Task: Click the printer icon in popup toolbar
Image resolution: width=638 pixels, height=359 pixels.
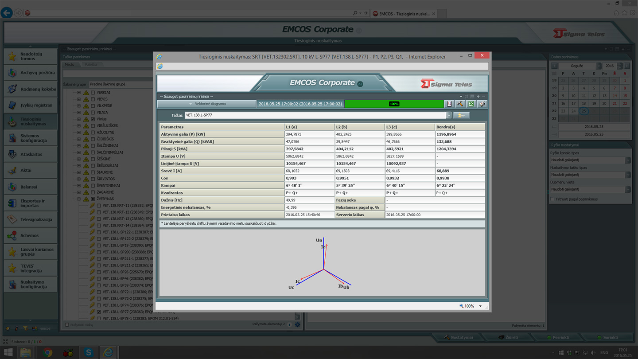Action: point(482,104)
